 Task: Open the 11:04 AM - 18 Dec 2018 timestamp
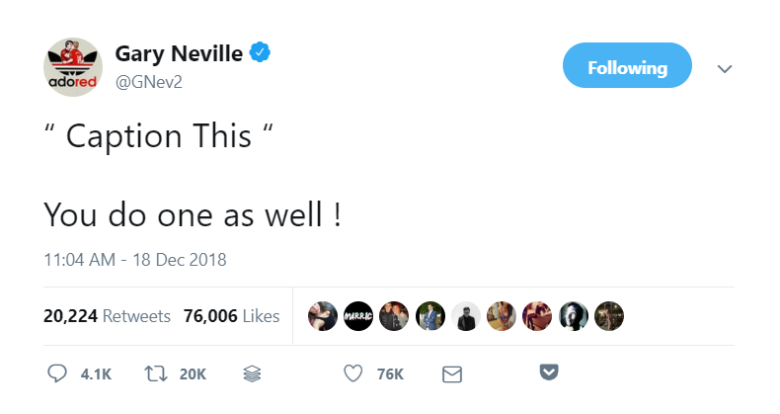(135, 261)
